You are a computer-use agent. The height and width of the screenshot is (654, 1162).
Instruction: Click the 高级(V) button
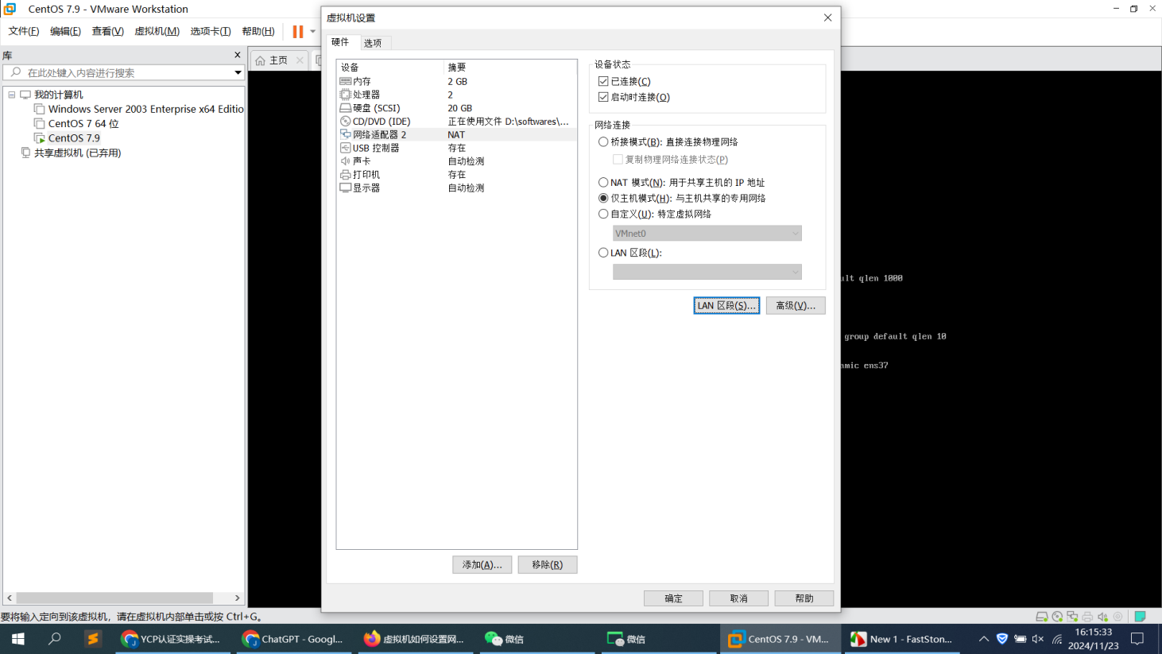click(x=795, y=305)
